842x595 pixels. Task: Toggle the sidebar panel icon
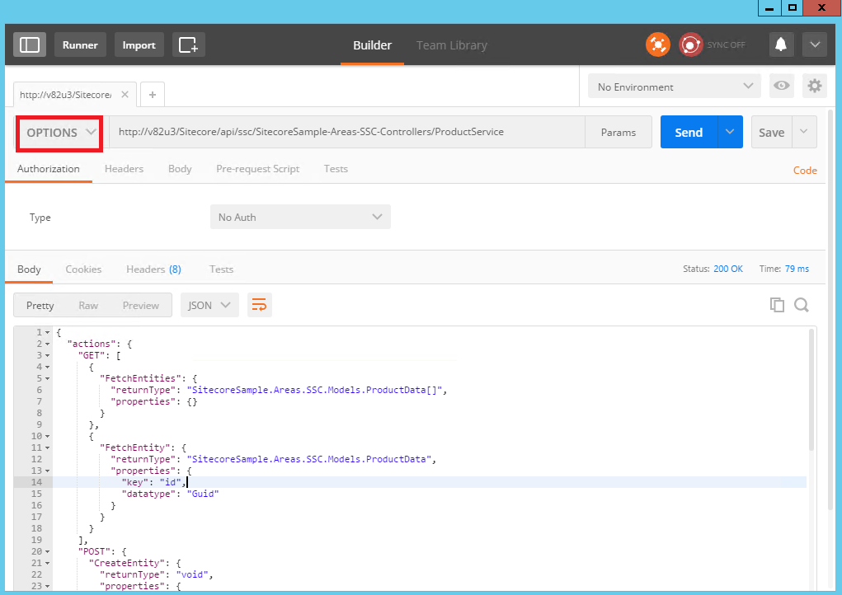[30, 45]
